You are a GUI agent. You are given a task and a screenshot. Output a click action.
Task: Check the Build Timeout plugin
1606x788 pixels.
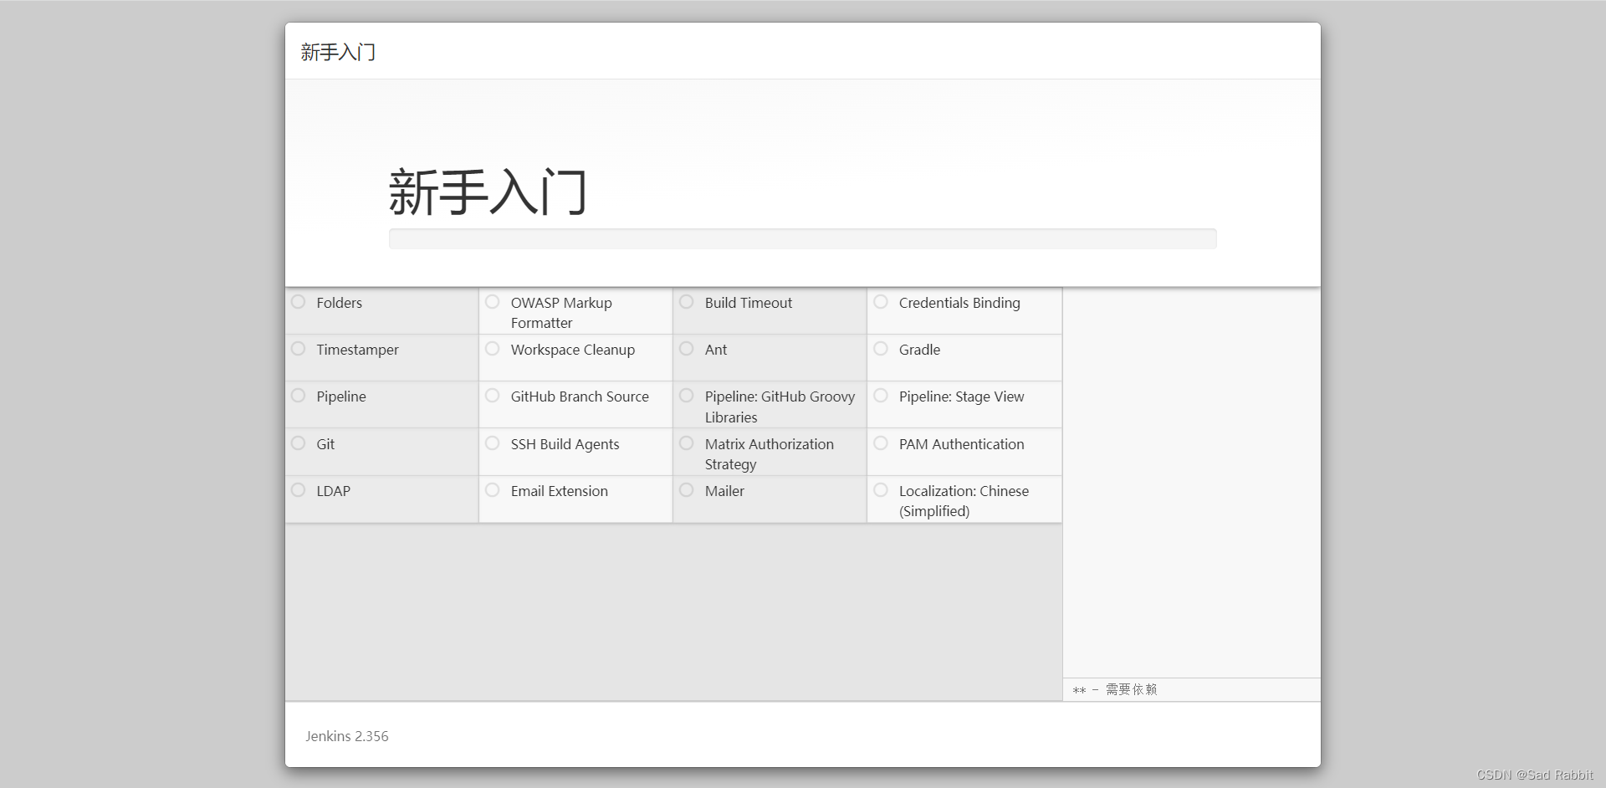point(687,302)
